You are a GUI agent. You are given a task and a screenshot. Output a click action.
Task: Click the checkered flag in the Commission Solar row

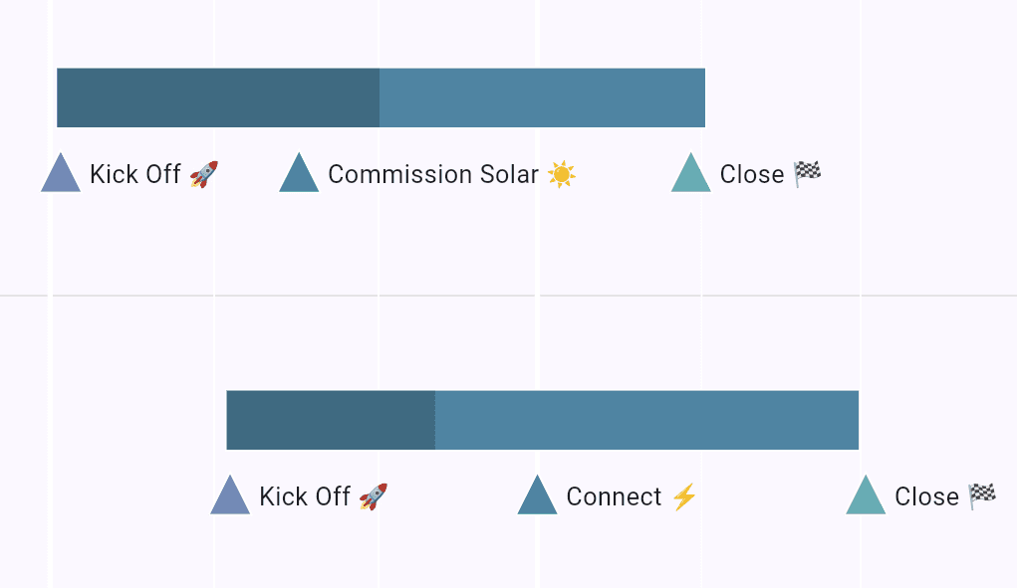point(807,174)
